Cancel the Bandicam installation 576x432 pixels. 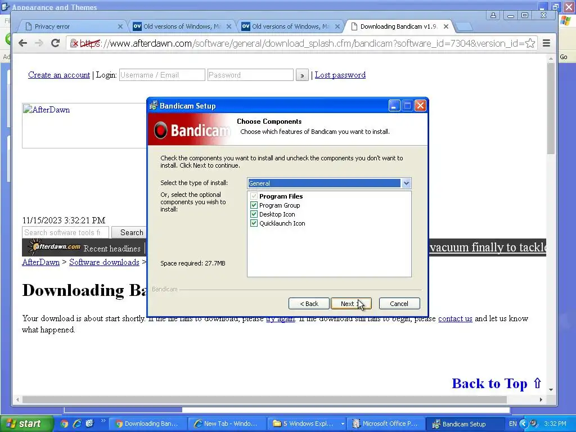click(399, 303)
